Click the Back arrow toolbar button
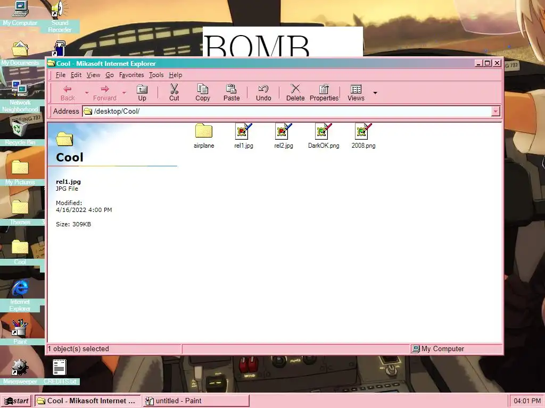Image resolution: width=545 pixels, height=408 pixels. click(x=68, y=92)
